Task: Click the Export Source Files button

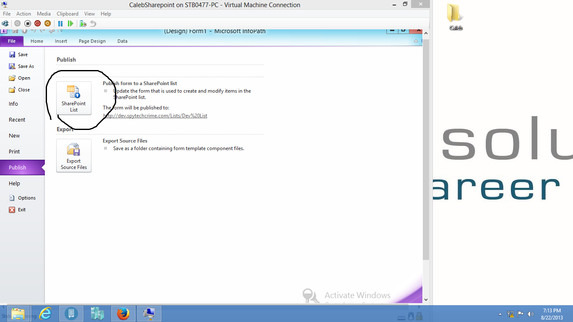Action: [x=74, y=156]
